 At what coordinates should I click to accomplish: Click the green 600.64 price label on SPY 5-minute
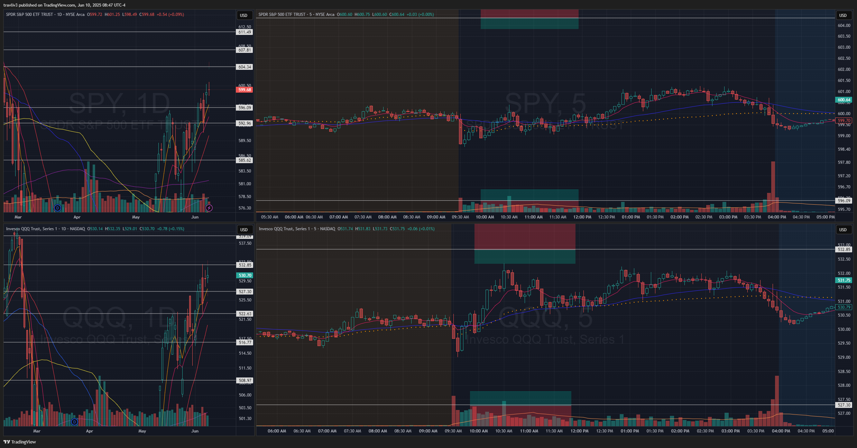[x=844, y=100]
